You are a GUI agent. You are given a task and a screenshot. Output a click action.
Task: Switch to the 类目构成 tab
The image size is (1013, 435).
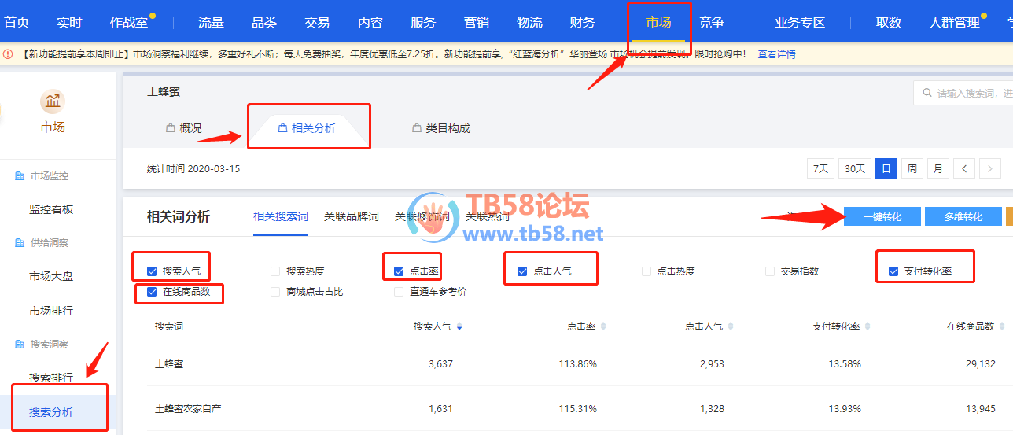[441, 128]
